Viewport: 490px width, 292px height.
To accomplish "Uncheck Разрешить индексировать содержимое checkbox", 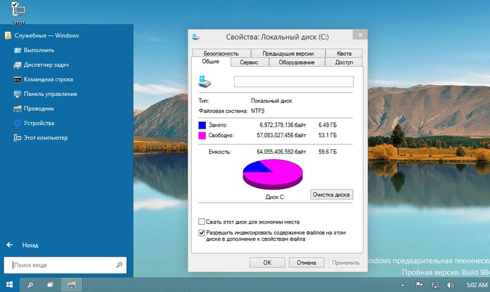I will (x=202, y=233).
